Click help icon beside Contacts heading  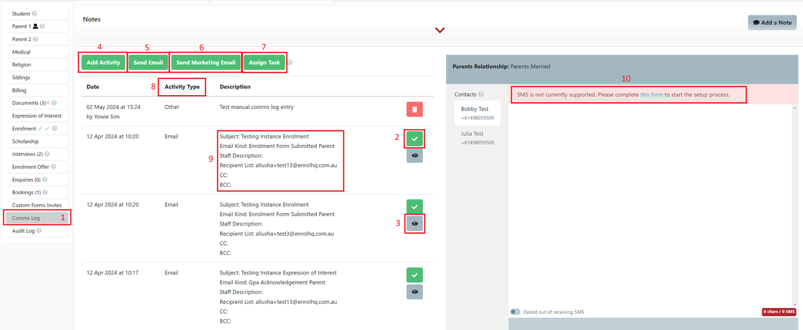coord(481,94)
